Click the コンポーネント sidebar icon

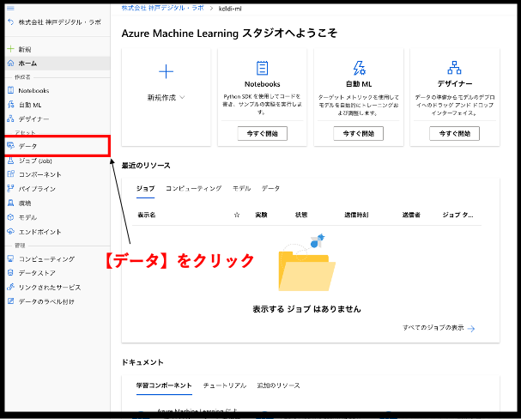[10, 173]
